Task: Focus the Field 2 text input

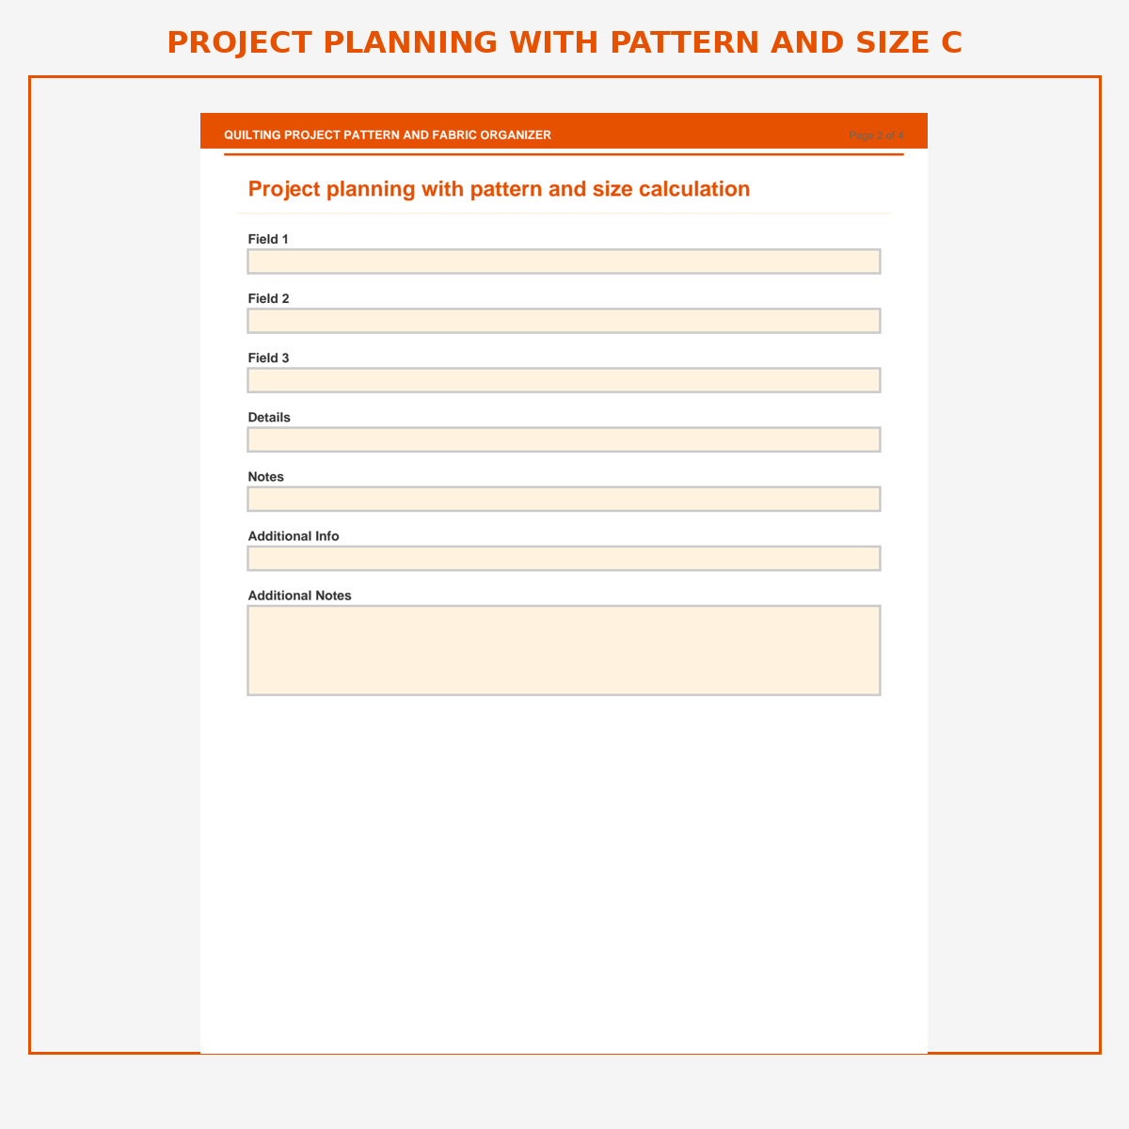Action: point(564,321)
